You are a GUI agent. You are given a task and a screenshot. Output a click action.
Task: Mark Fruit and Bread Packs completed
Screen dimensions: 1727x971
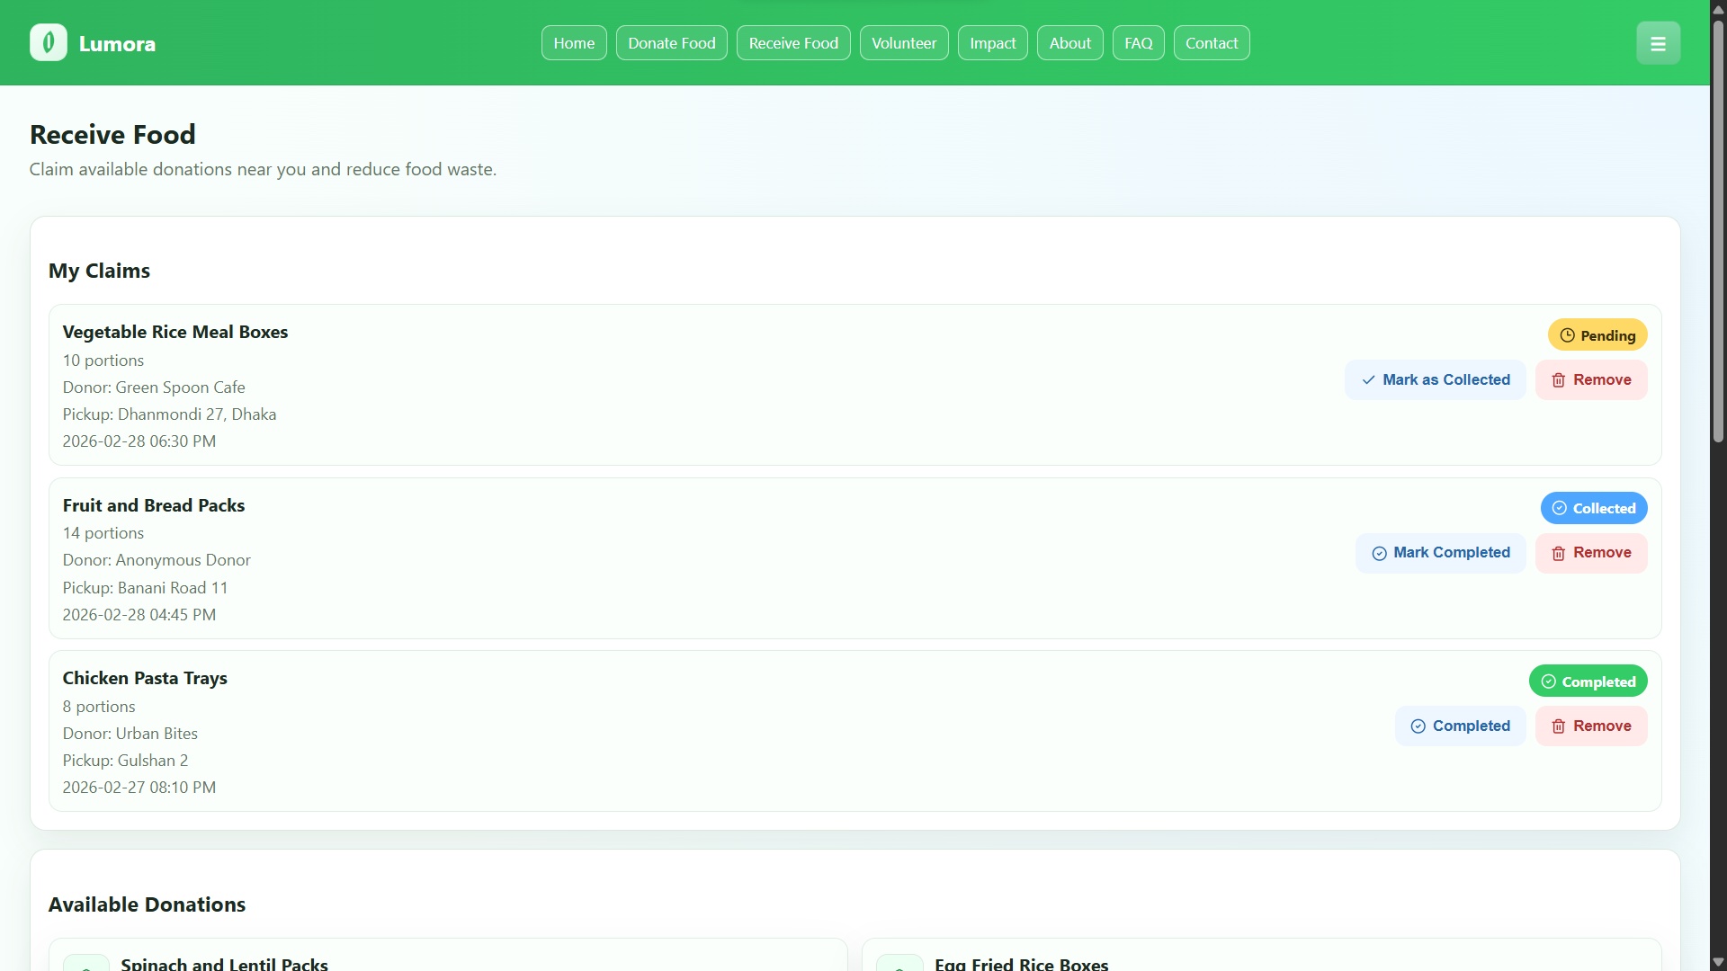(1440, 553)
